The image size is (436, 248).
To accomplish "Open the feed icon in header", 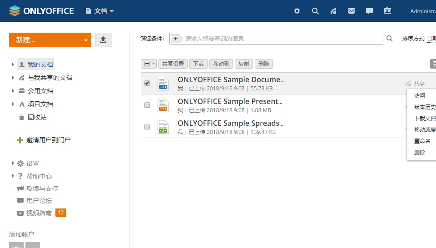I will click(x=333, y=11).
